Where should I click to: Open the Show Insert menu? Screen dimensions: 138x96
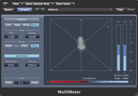click(x=65, y=4)
